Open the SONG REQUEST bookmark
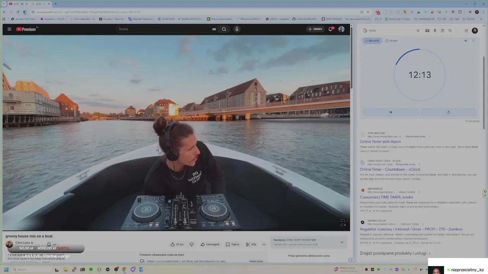Image resolution: width=488 pixels, height=274 pixels. click(332, 19)
